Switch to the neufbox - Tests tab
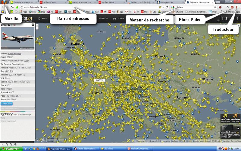The width and height of the screenshot is (241, 151). (53, 2)
